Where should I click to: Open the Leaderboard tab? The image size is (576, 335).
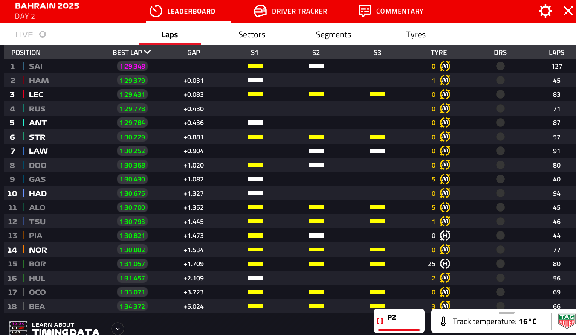pos(182,11)
